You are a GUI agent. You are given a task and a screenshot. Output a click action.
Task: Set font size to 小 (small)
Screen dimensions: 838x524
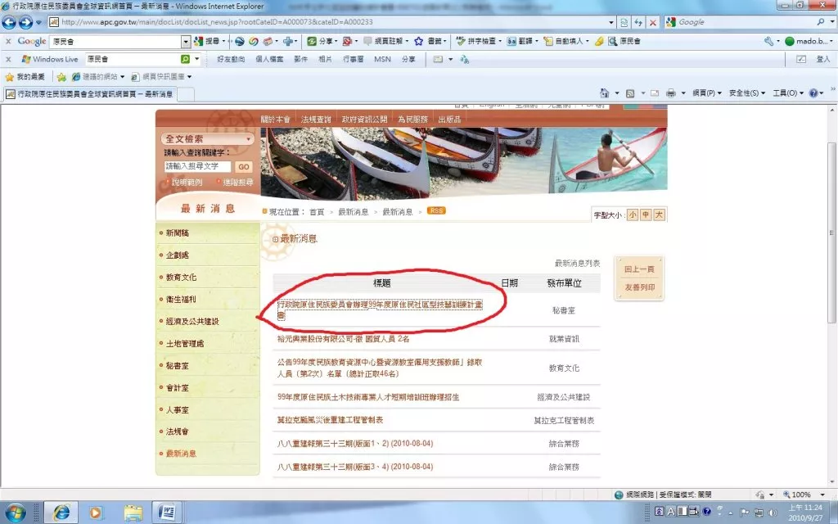pos(633,215)
